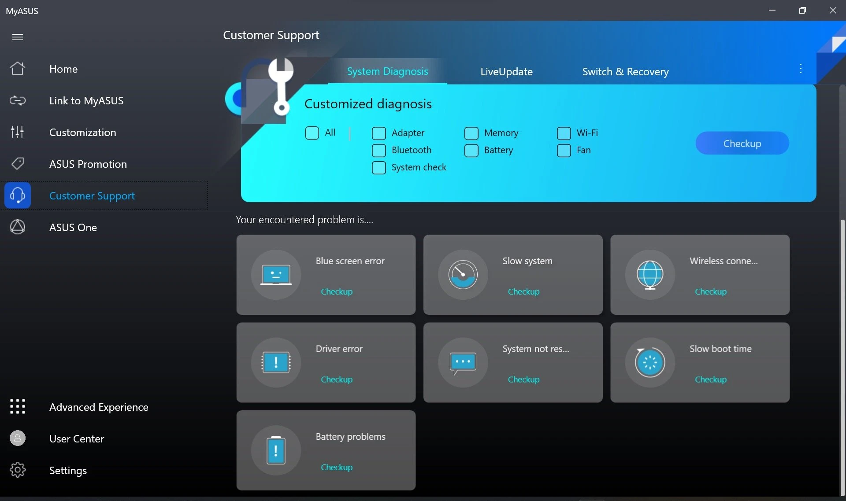Check the Wi-Fi checkbox

pos(564,133)
